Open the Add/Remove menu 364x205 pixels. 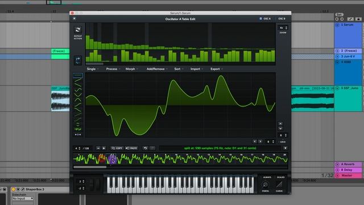click(x=157, y=69)
